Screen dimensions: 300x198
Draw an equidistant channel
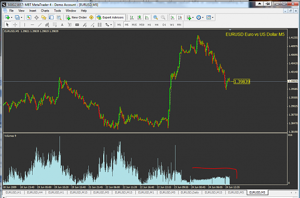point(47,25)
